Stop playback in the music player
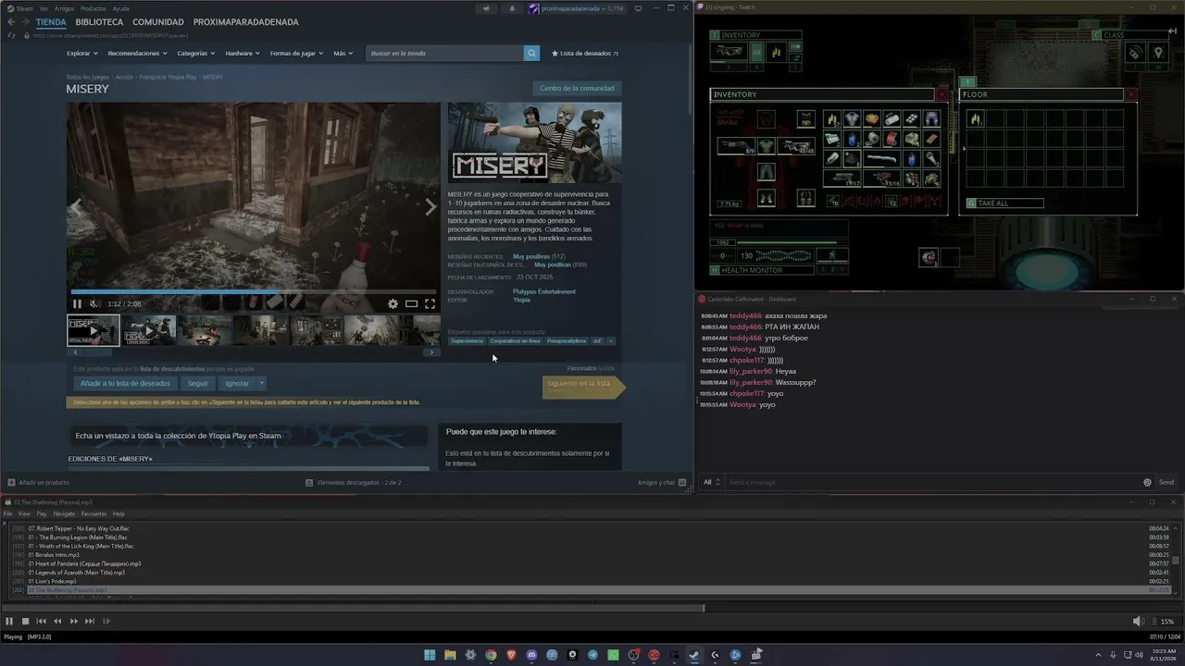 [25, 621]
